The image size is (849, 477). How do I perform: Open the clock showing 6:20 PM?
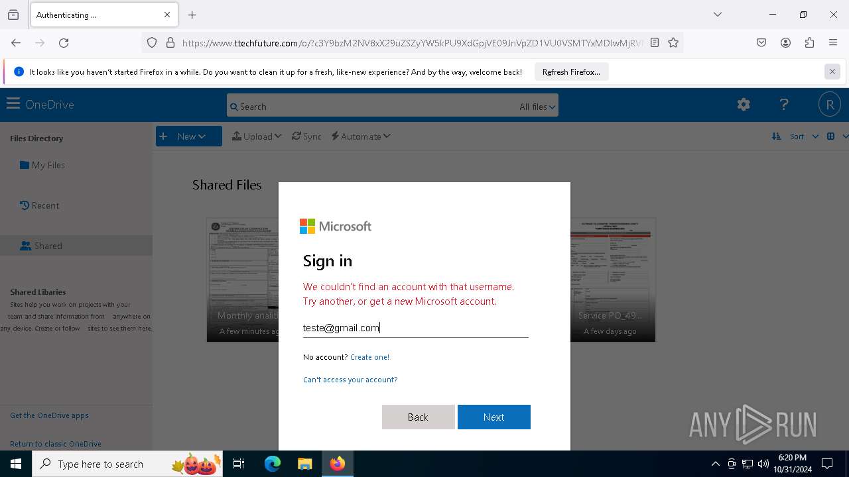793,464
